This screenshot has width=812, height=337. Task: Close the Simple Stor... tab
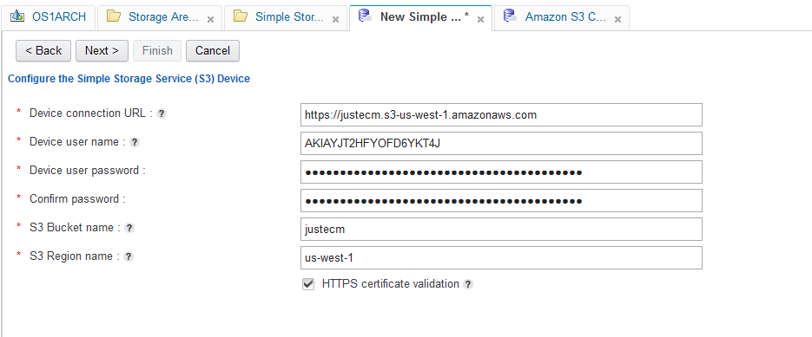click(335, 20)
